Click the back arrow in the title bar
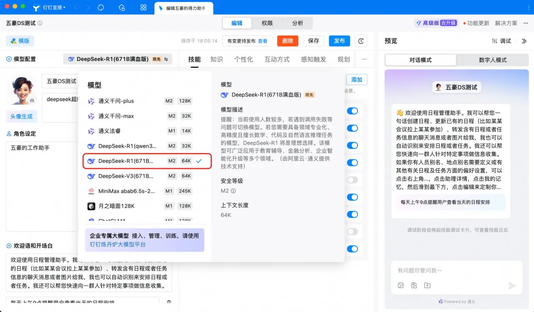534x312 pixels. coord(76,8)
